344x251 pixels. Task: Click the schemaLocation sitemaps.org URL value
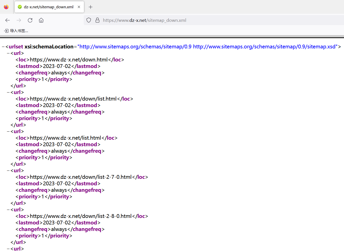pyautogui.click(x=207, y=47)
